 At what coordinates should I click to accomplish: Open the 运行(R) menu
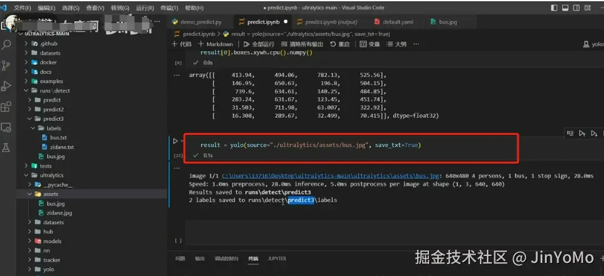pyautogui.click(x=145, y=7)
